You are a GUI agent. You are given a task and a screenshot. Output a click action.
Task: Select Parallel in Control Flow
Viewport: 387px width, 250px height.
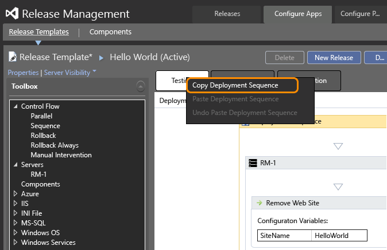click(x=41, y=116)
